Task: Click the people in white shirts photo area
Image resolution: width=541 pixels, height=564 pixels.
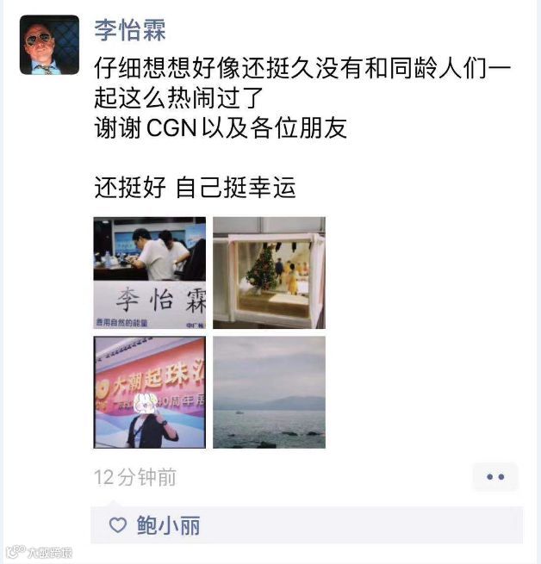Action: pyautogui.click(x=150, y=249)
